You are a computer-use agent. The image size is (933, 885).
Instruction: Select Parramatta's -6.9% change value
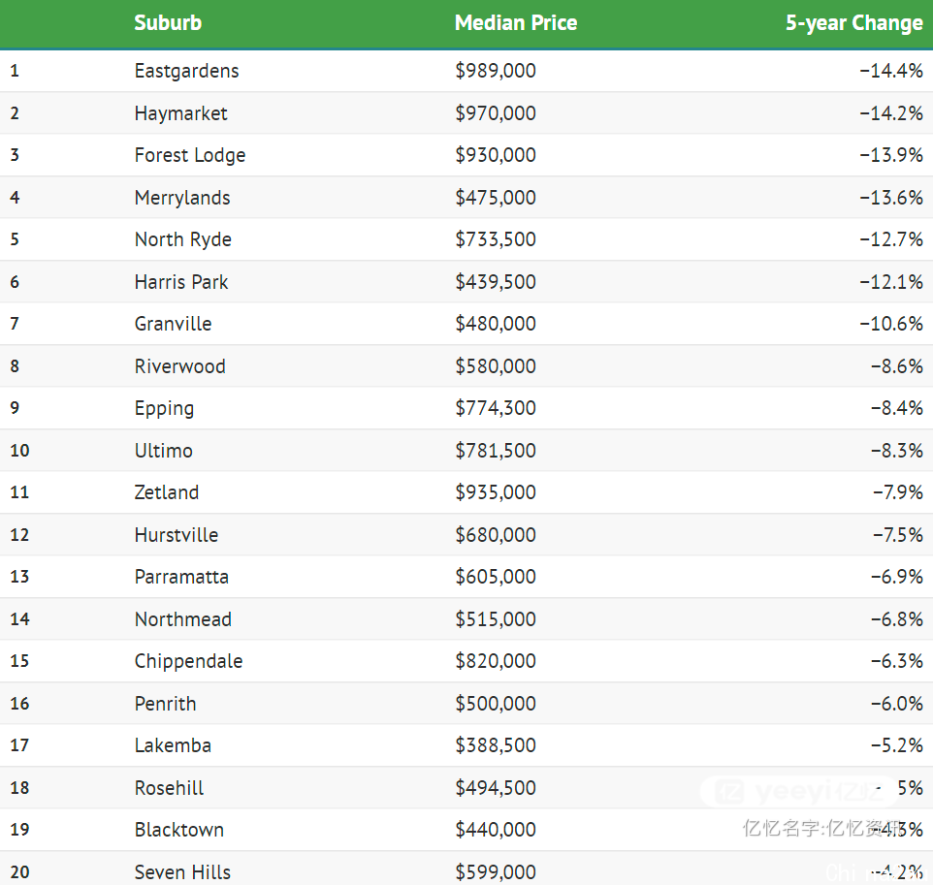click(x=897, y=577)
